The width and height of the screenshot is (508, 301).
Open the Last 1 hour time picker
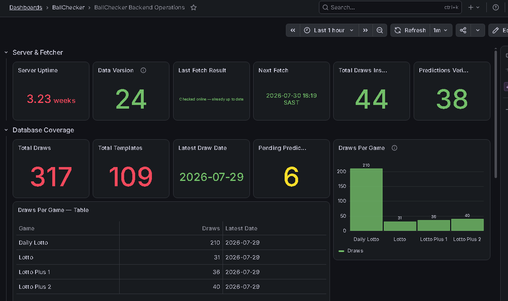coord(329,30)
